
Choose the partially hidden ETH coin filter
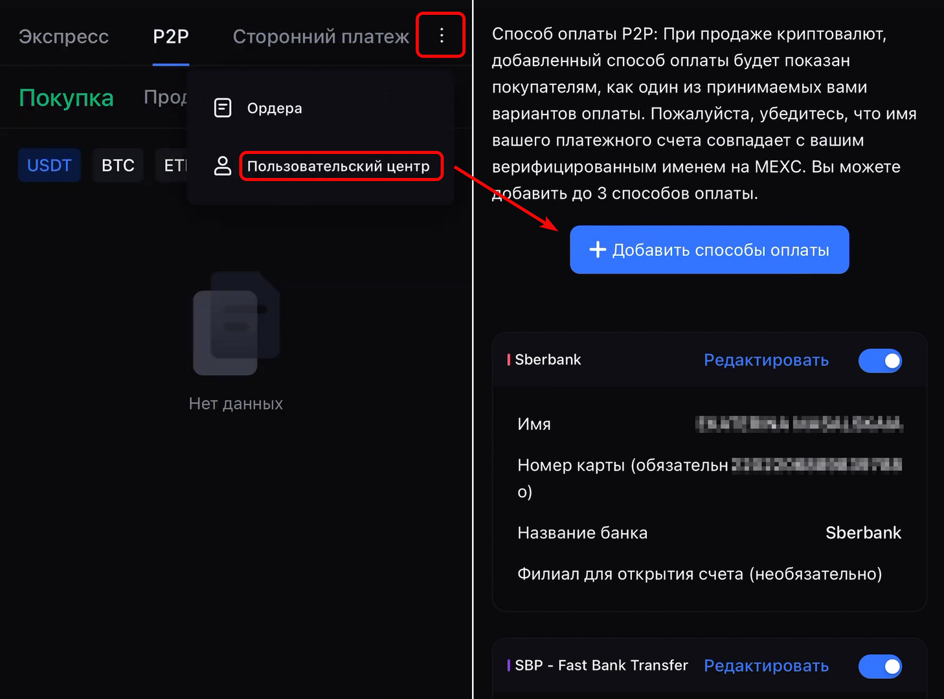(174, 166)
